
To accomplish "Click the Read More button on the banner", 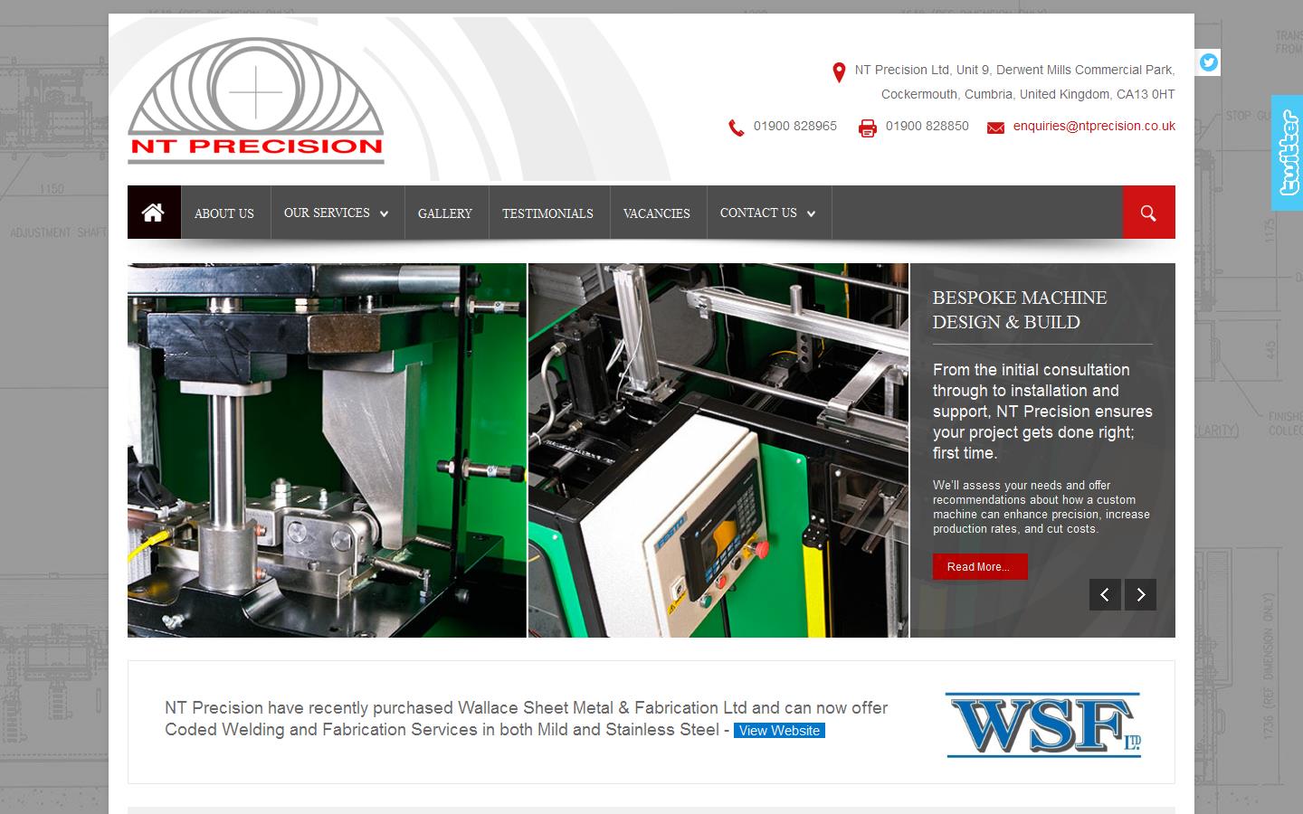I will (979, 566).
